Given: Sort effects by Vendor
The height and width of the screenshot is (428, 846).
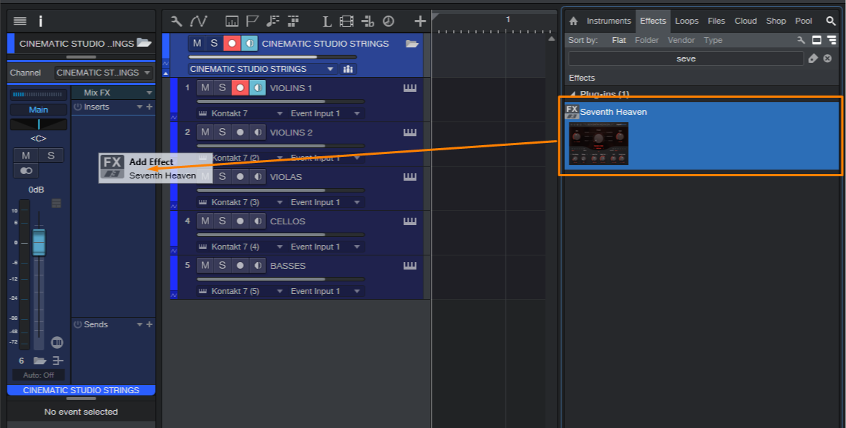Looking at the screenshot, I should point(681,40).
